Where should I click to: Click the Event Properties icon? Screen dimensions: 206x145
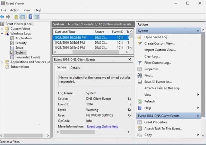pyautogui.click(x=139, y=122)
